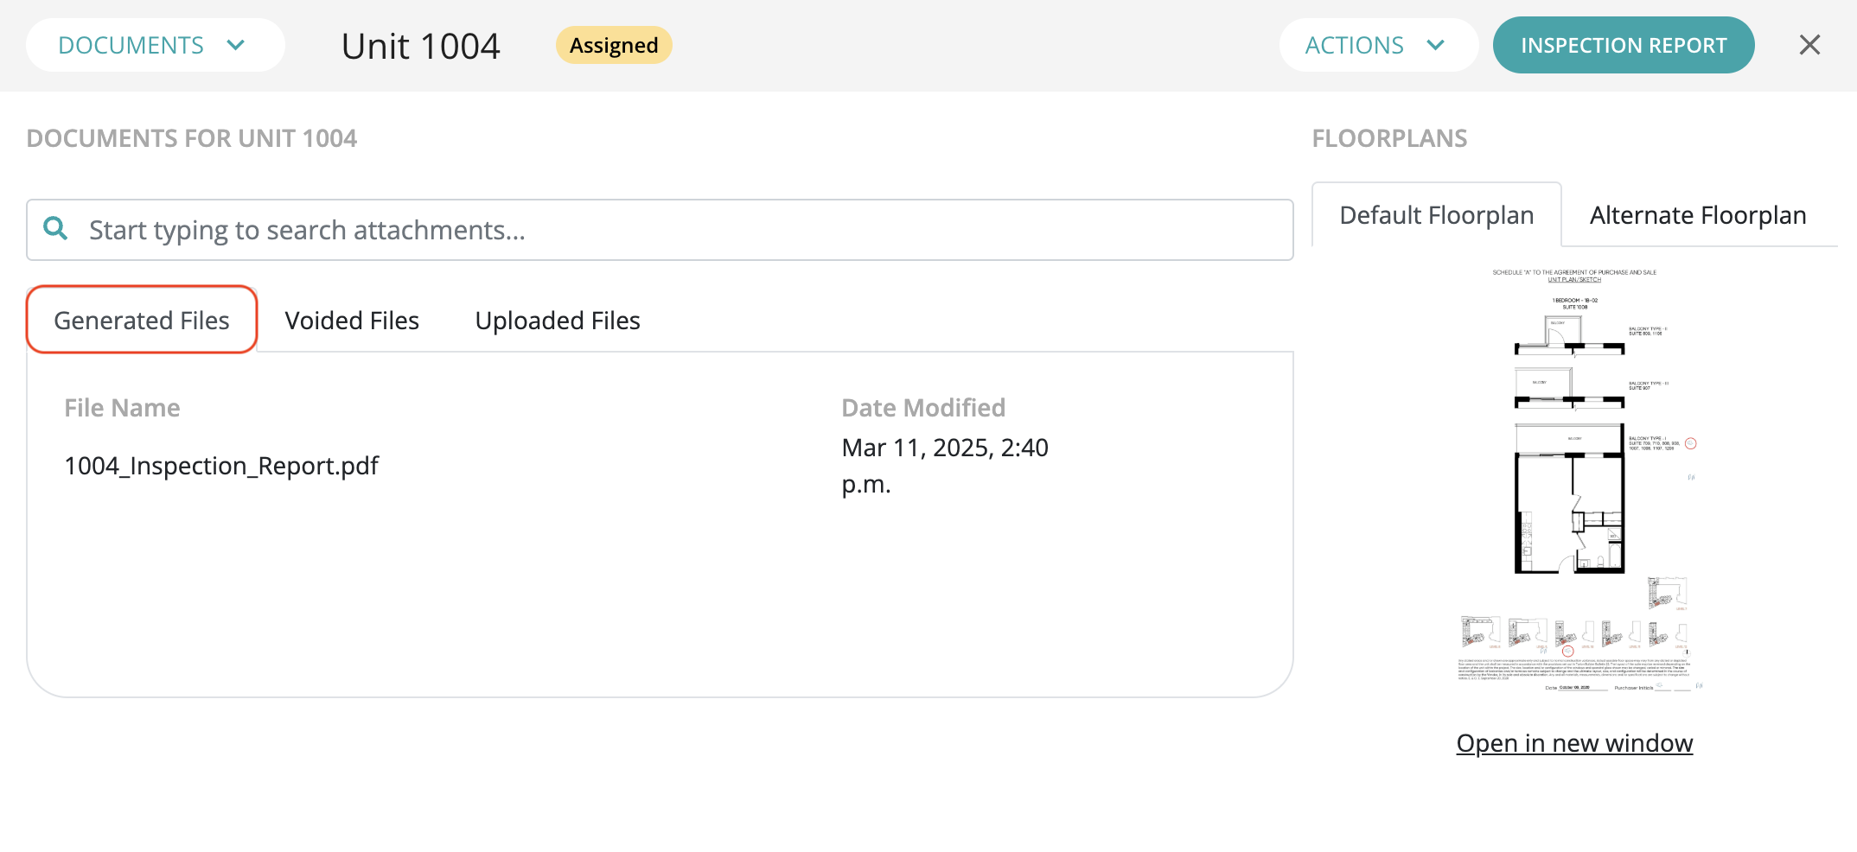
Task: Open the Documents dropdown menu
Action: click(x=155, y=45)
